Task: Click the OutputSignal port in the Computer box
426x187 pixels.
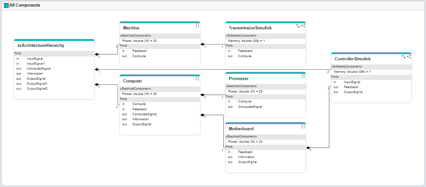Action: pyautogui.click(x=142, y=124)
